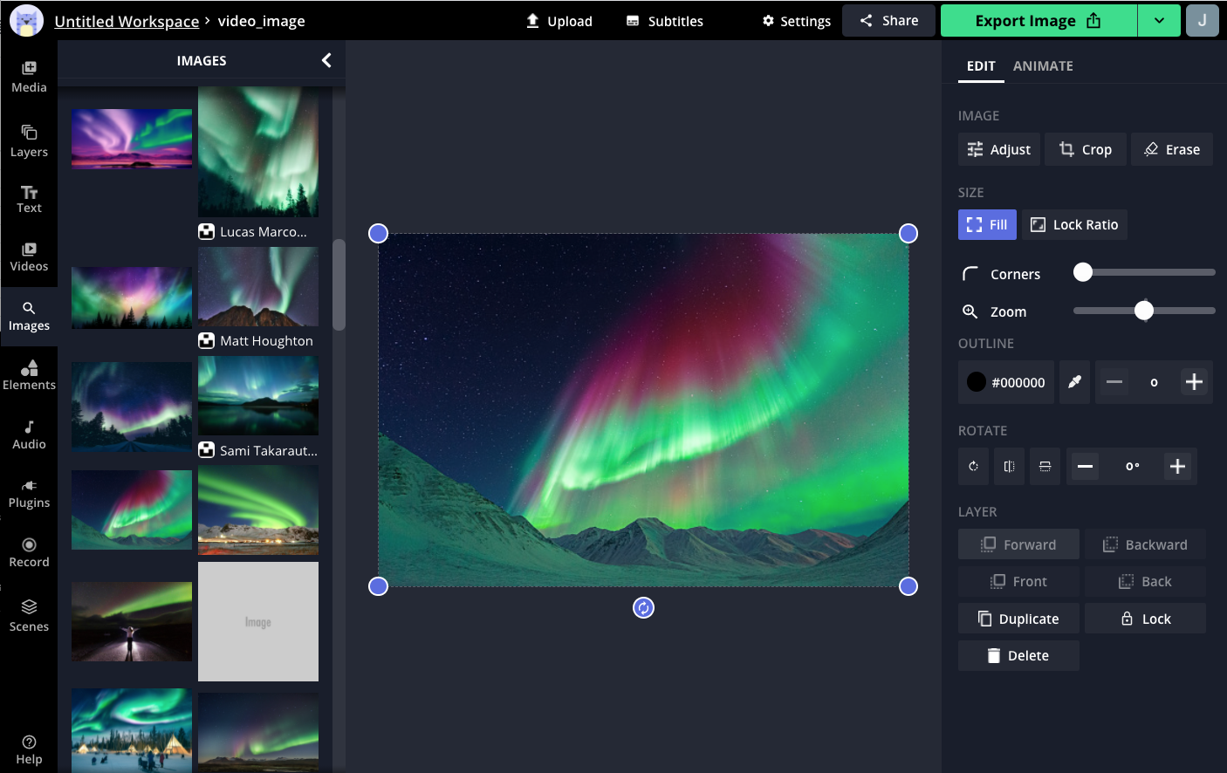Viewport: 1227px width, 773px height.
Task: Increase the outline width
Action: [1194, 382]
